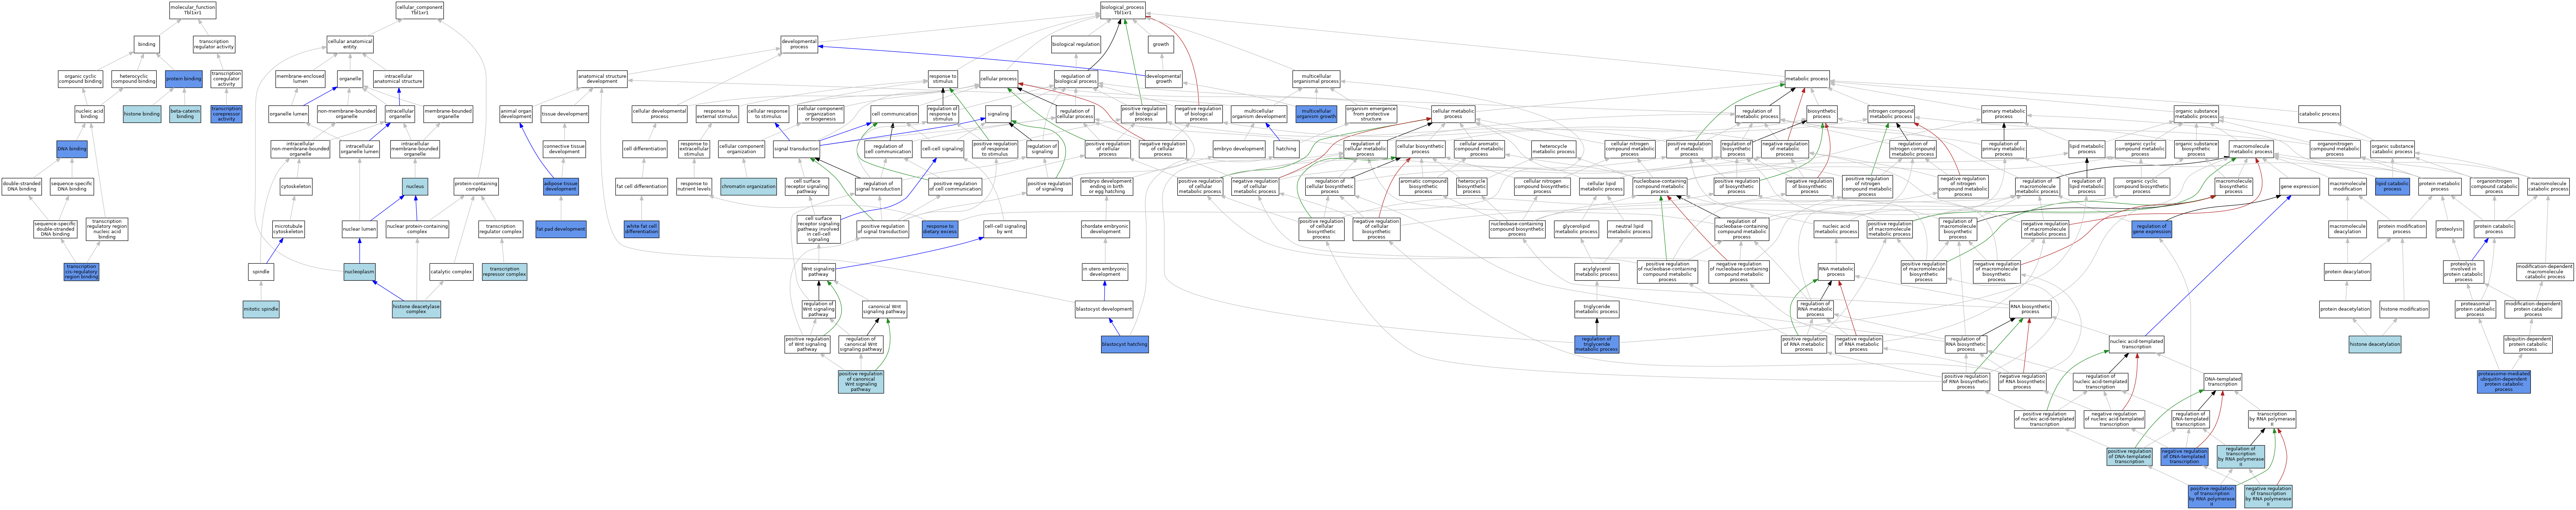
Task: Click the acylglycerol metabolic process node
Action: 1597,272
